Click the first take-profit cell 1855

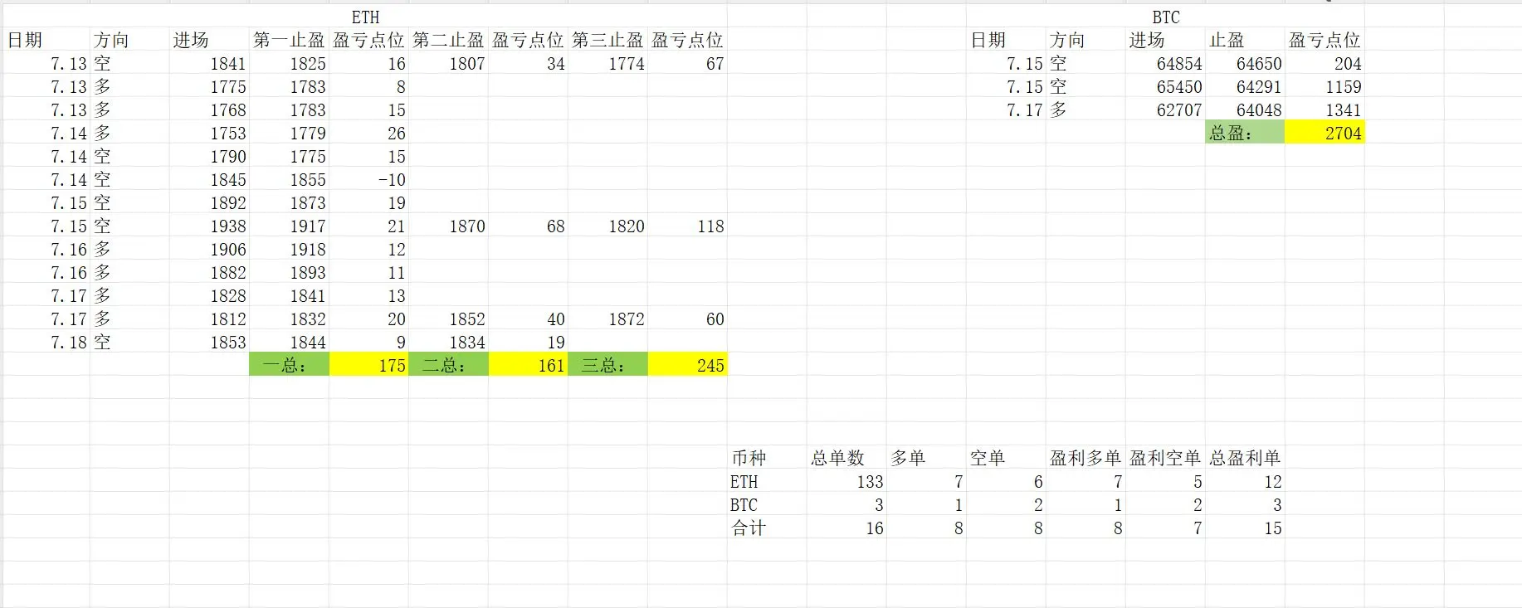coord(289,179)
